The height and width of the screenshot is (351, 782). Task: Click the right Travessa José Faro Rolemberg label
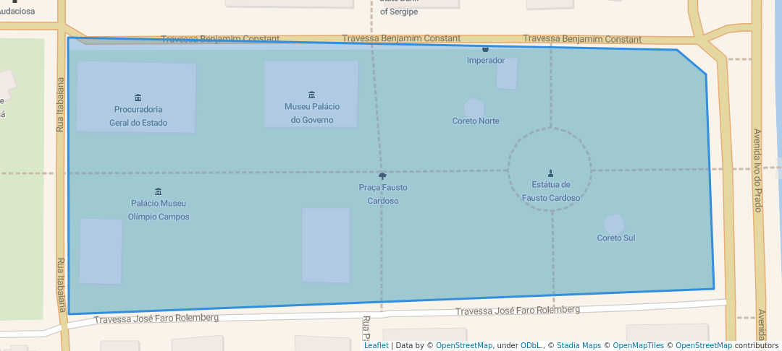point(518,311)
